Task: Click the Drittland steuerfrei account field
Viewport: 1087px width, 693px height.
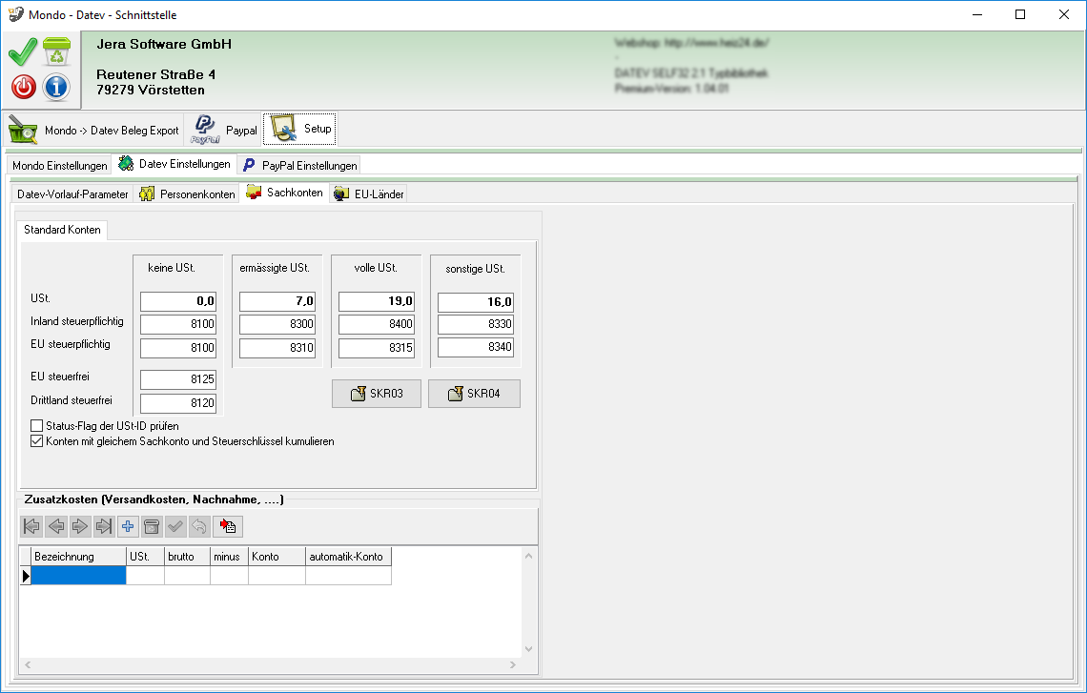Action: (x=177, y=403)
